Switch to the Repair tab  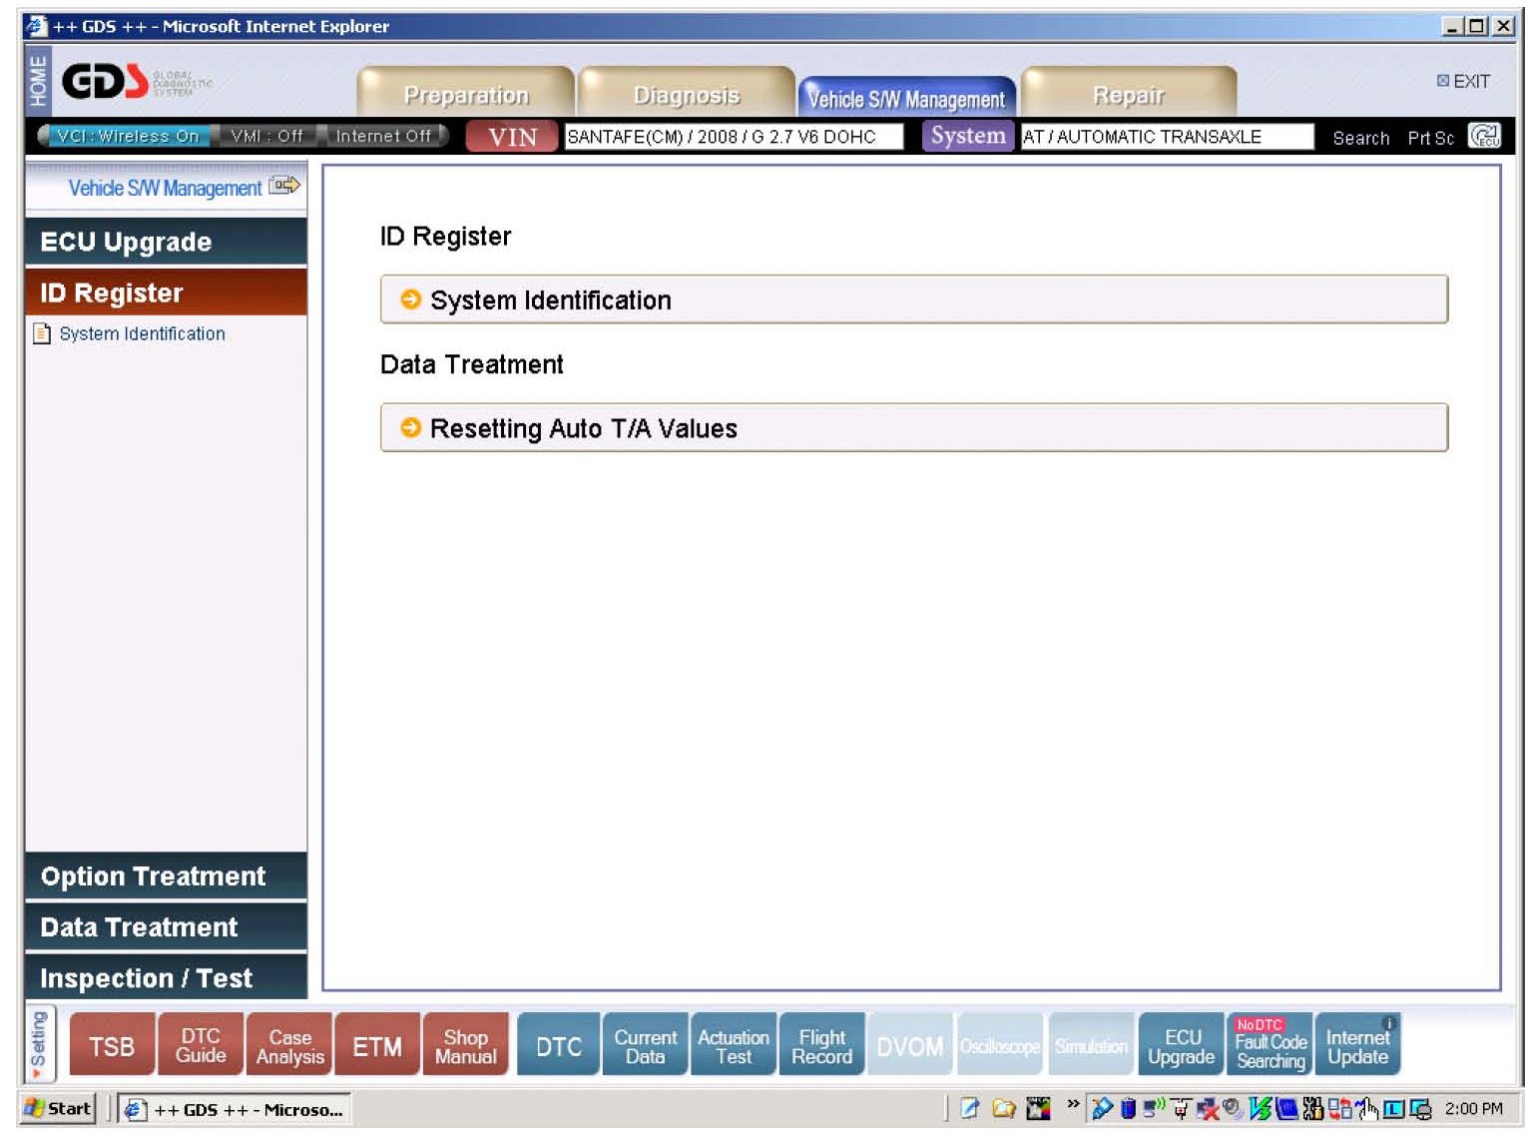click(1128, 95)
